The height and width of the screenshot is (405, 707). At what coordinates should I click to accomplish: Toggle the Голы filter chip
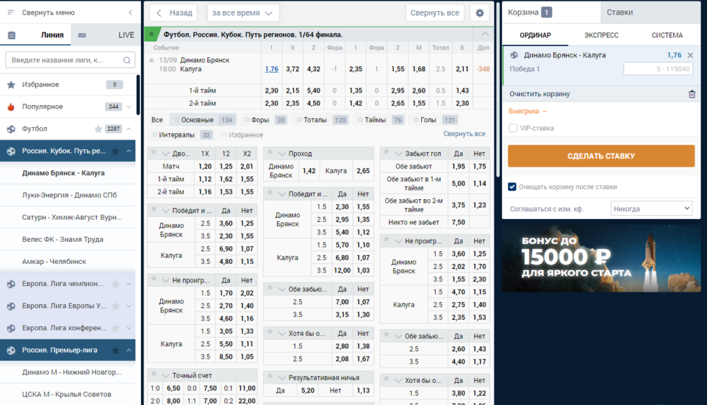[434, 120]
